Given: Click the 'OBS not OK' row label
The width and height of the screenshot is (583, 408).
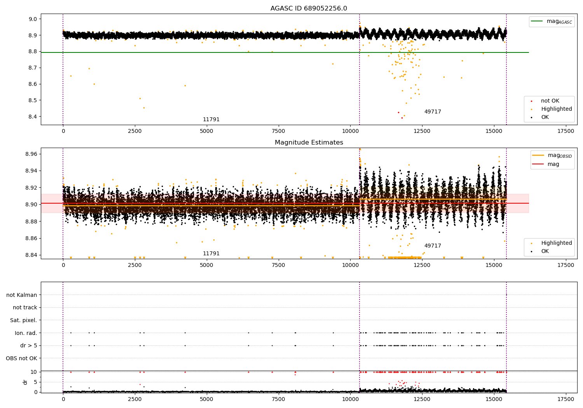Looking at the screenshot, I should coord(21,358).
